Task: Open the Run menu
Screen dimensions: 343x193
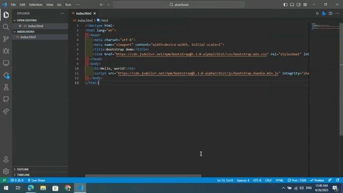Action: [x=68, y=5]
